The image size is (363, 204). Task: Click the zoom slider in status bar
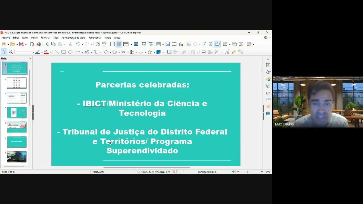250,172
